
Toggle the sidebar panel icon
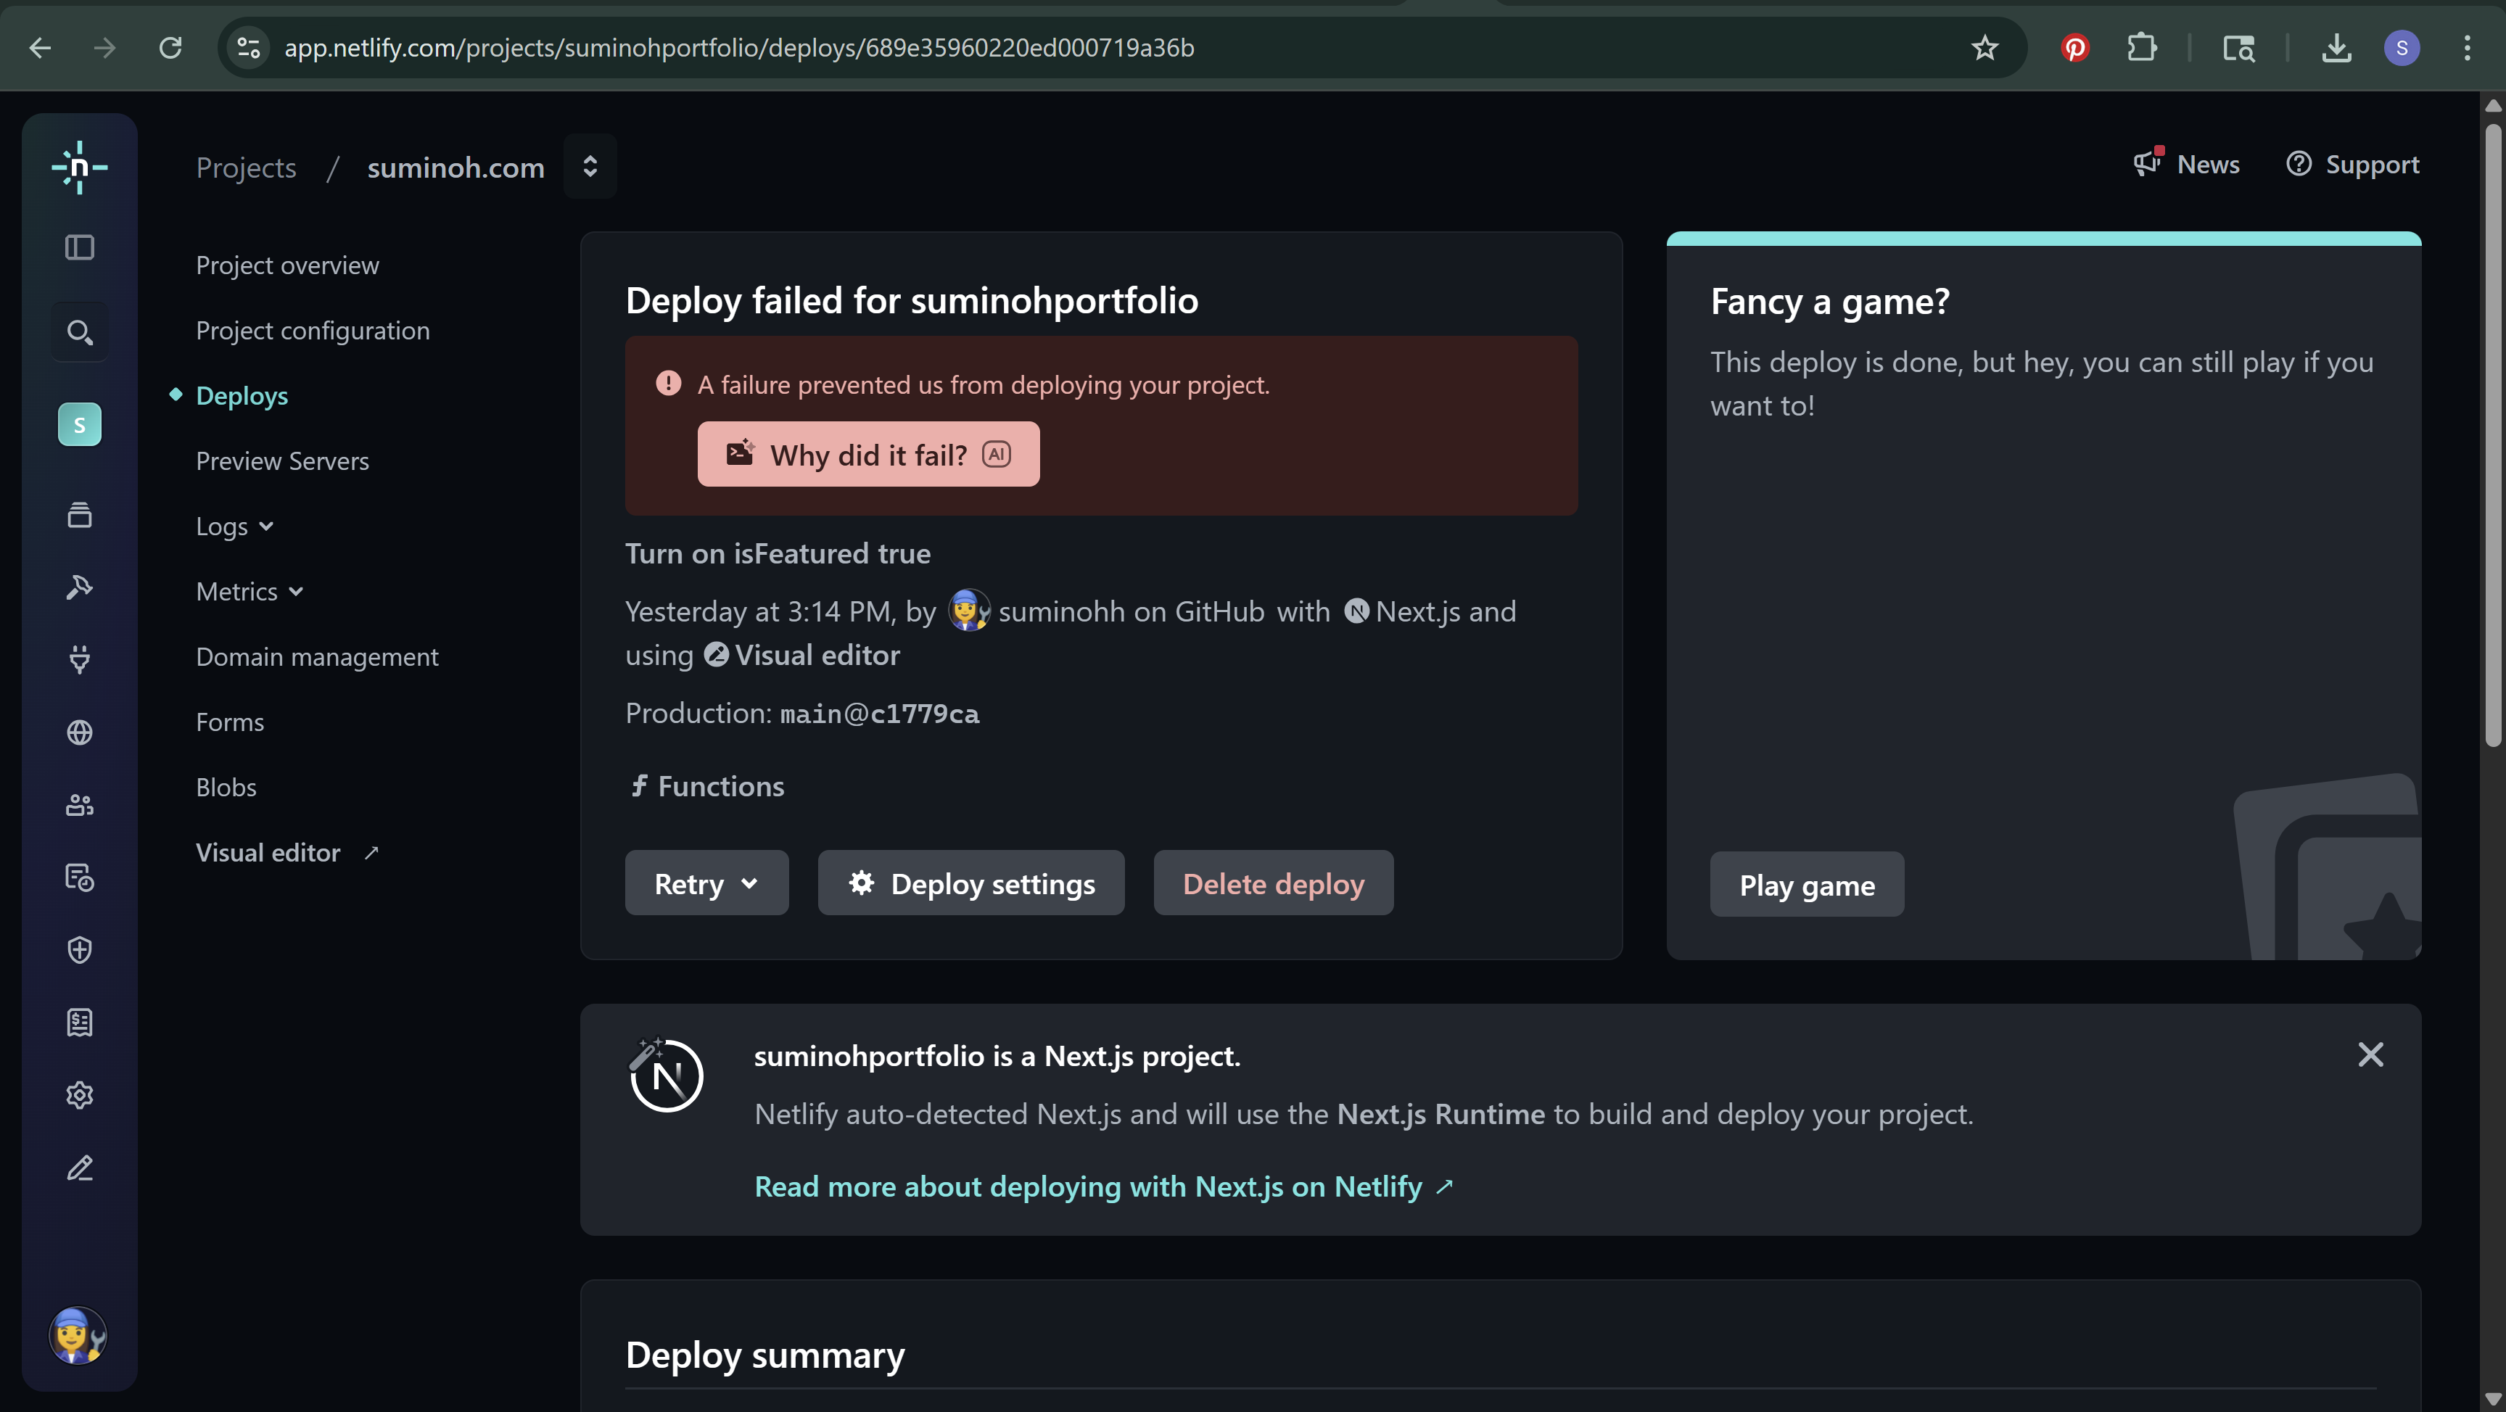(80, 248)
